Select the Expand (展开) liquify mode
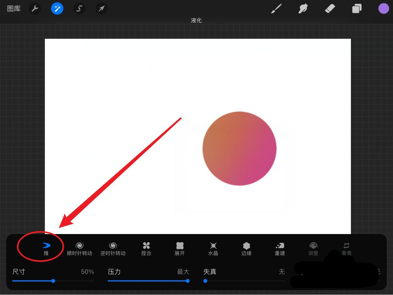Image resolution: width=393 pixels, height=295 pixels. click(x=180, y=249)
